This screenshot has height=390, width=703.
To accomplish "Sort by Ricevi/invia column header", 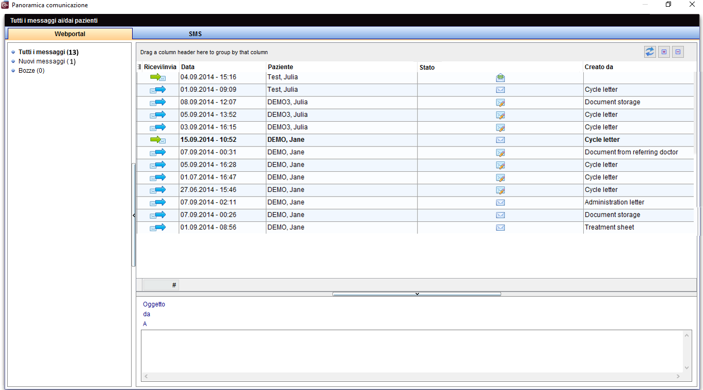I will 161,67.
